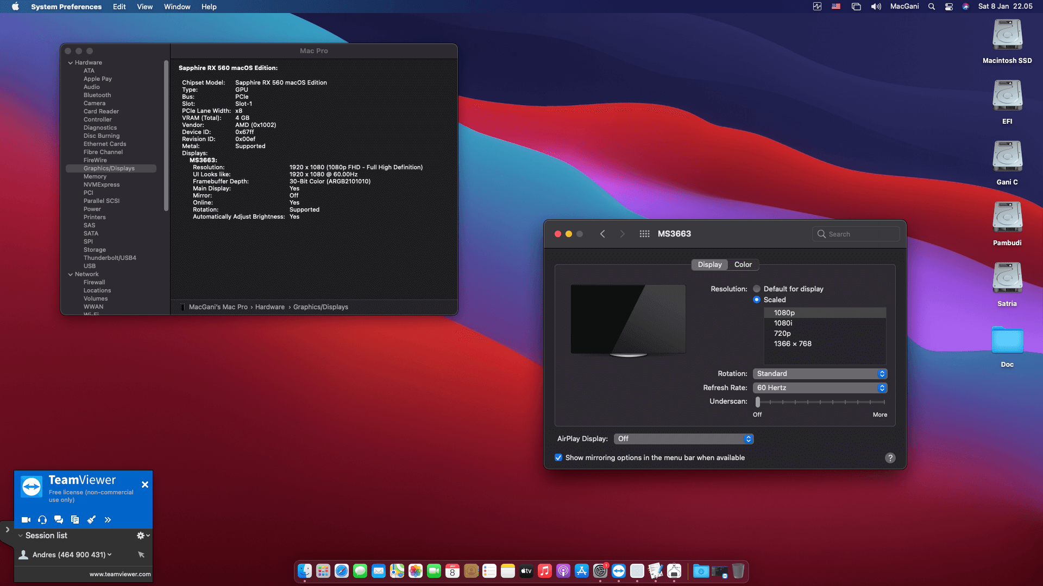Open the Session list settings gear
The width and height of the screenshot is (1043, 586).
click(140, 535)
